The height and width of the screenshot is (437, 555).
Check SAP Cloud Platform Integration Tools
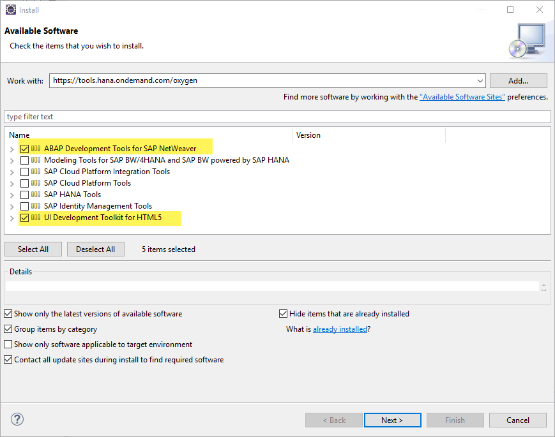click(x=24, y=172)
